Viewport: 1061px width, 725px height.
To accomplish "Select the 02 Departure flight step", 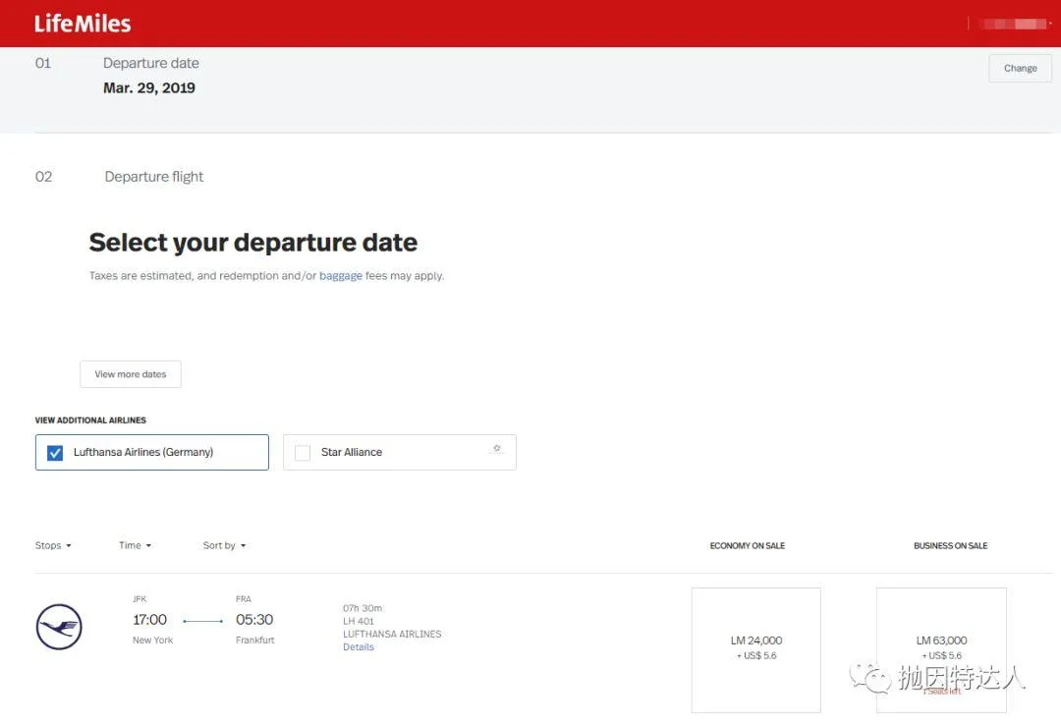I will [153, 177].
